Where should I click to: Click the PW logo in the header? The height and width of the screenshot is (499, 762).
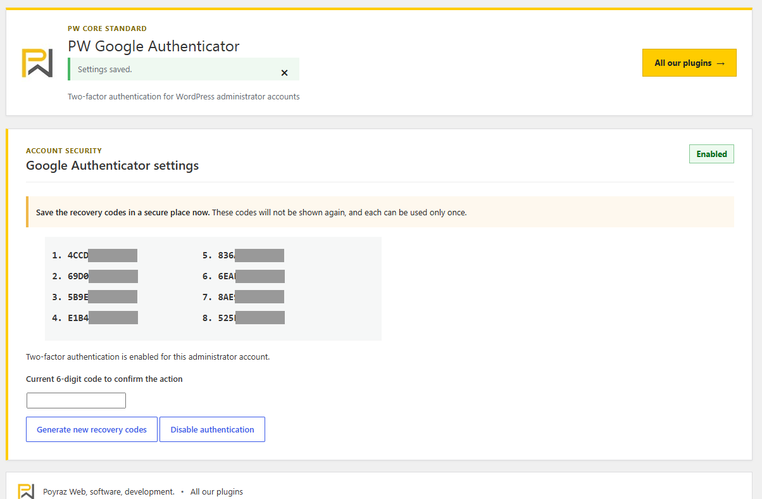click(37, 63)
